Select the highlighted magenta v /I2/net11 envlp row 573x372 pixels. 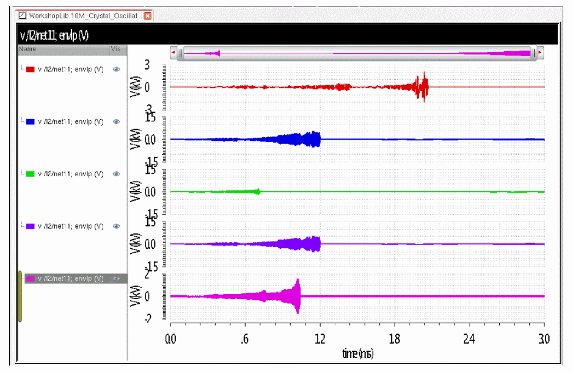[x=76, y=279]
